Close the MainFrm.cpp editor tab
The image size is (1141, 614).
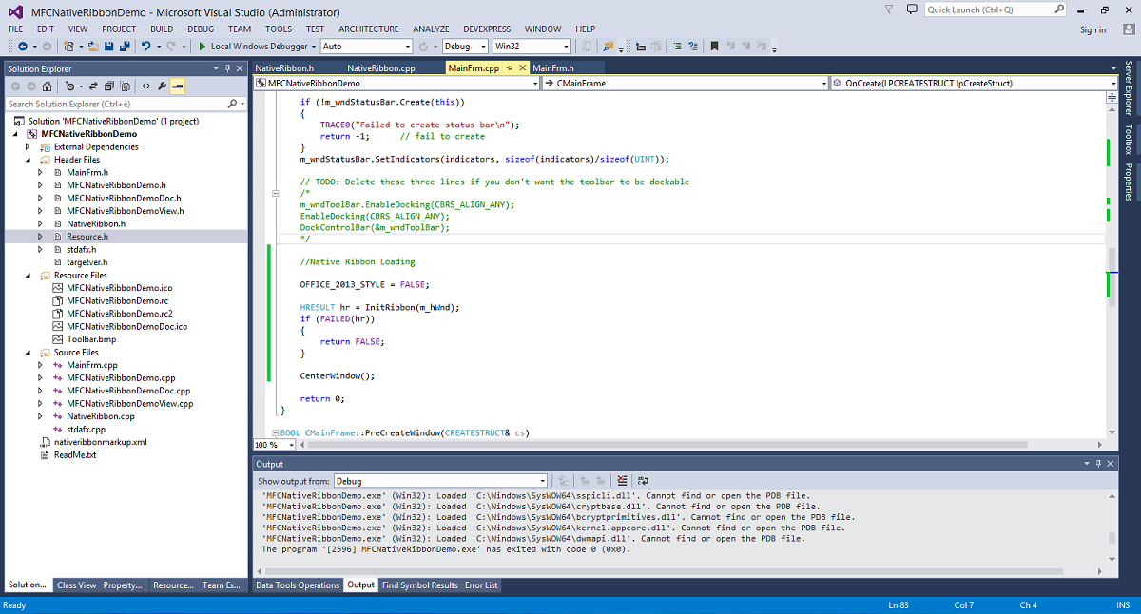pos(523,68)
